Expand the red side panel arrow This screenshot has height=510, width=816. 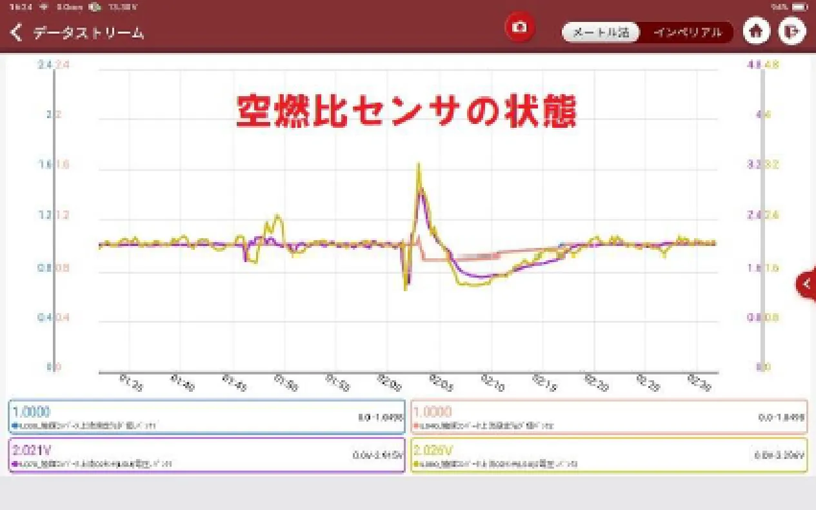point(806,283)
